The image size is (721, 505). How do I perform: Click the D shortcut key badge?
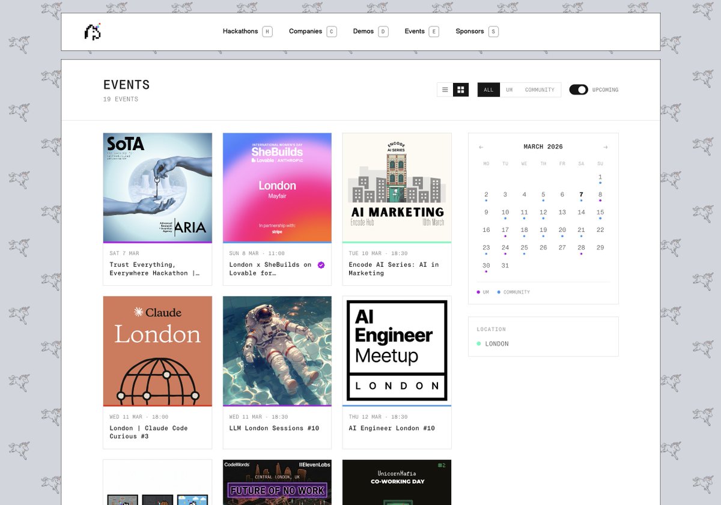click(383, 32)
